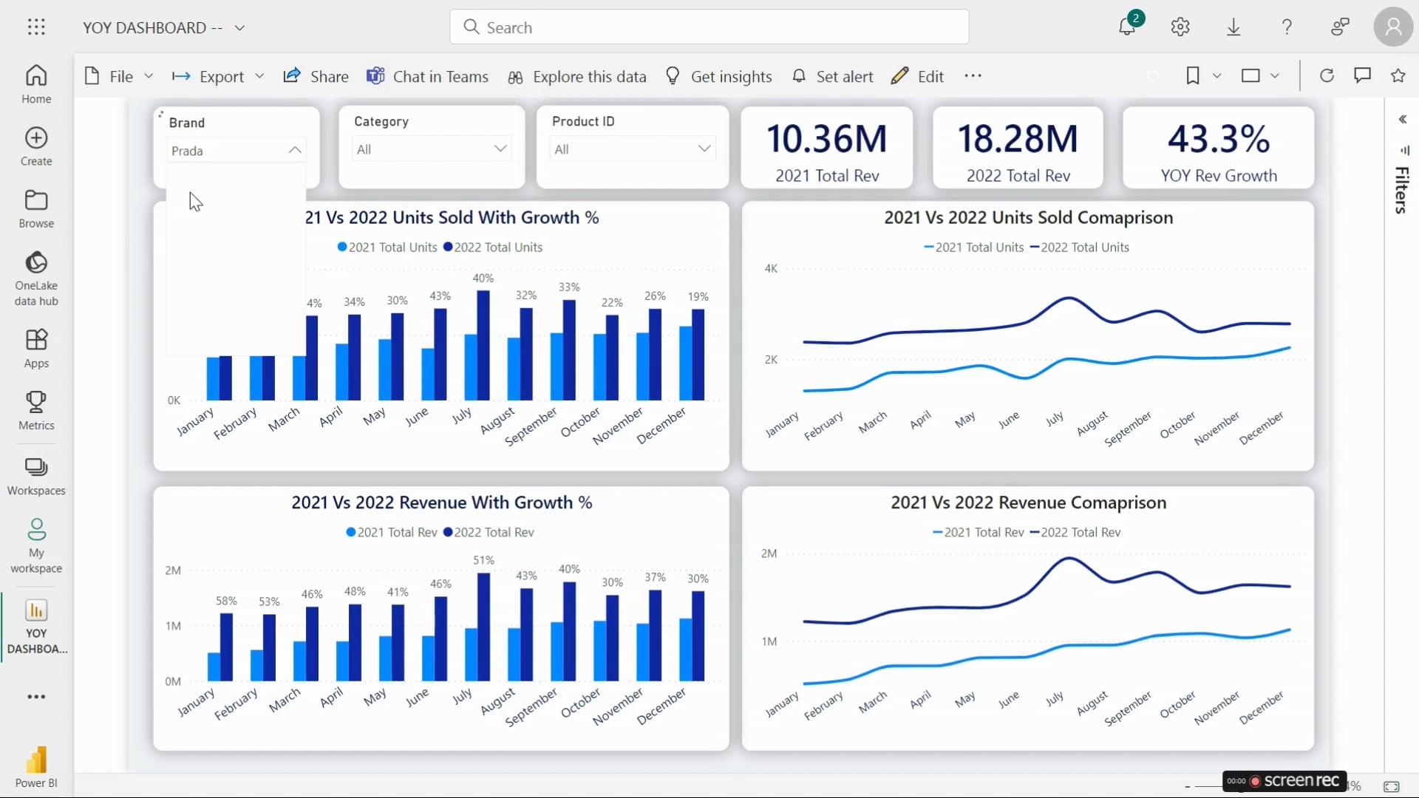1419x798 pixels.
Task: Click the Search box
Action: click(x=709, y=27)
